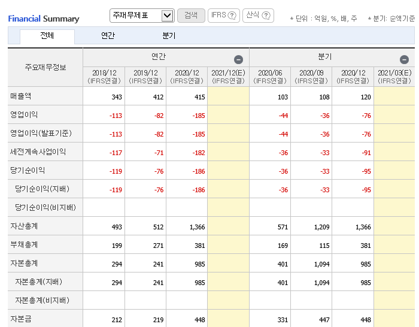Select 부채총계 value 271
Image resolution: width=419 pixels, height=327 pixels.
pos(158,246)
